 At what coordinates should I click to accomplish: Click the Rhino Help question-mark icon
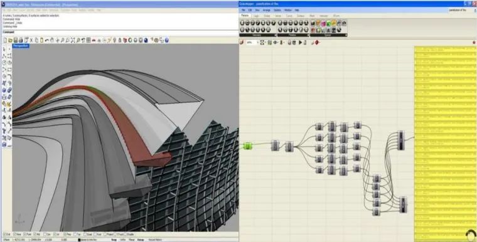click(167, 40)
